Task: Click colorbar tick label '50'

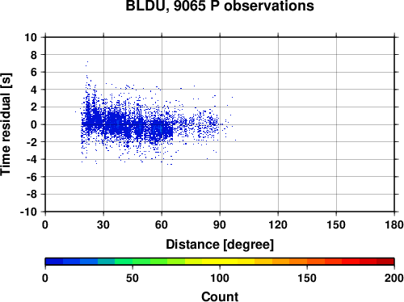Action: (133, 278)
